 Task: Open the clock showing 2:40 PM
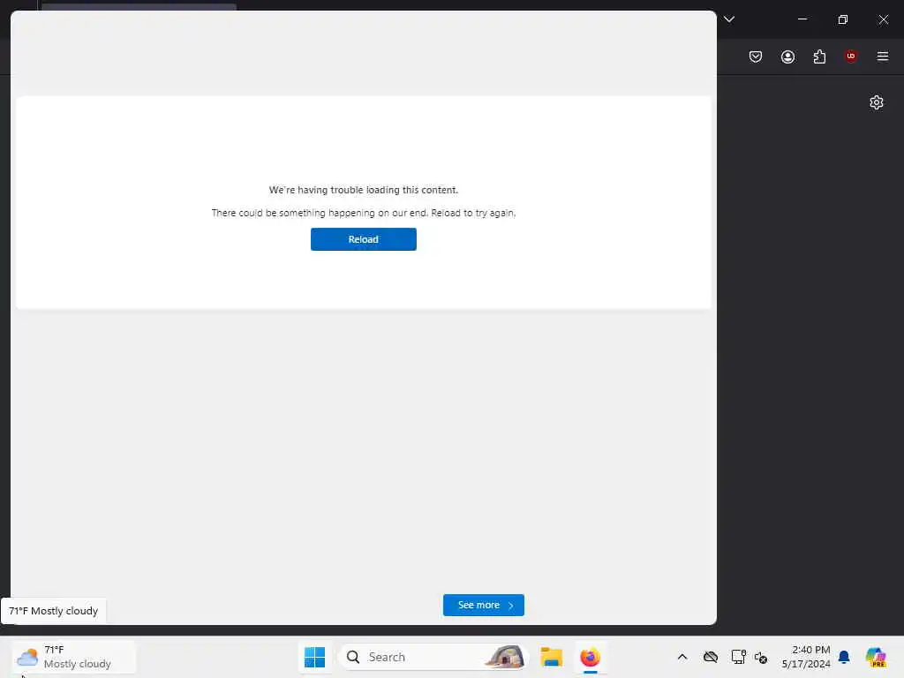click(x=806, y=657)
